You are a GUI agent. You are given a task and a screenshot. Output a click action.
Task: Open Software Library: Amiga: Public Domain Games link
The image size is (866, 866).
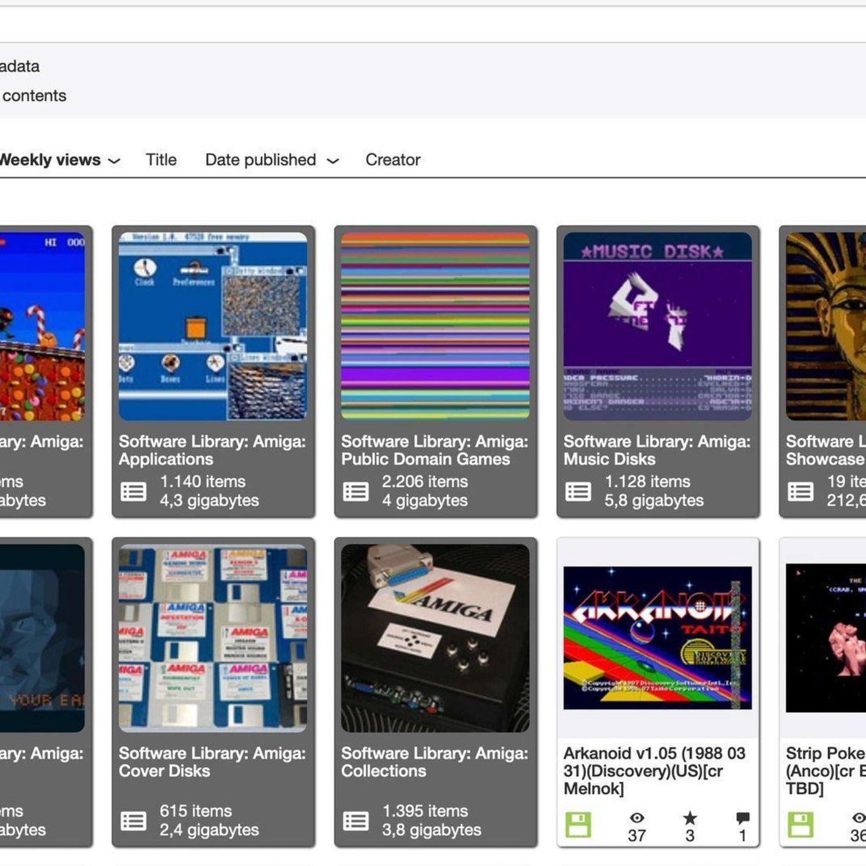[x=434, y=450]
